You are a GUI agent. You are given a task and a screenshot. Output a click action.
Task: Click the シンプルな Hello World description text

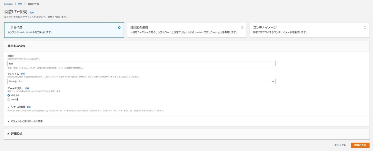(30, 32)
